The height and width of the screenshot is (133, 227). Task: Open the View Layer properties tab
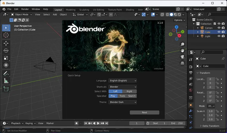coord(191,79)
